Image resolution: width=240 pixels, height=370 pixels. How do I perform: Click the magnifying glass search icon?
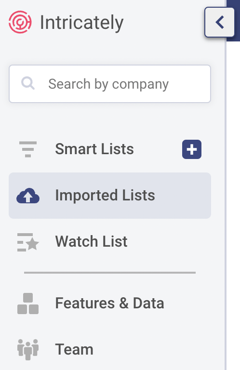point(28,83)
